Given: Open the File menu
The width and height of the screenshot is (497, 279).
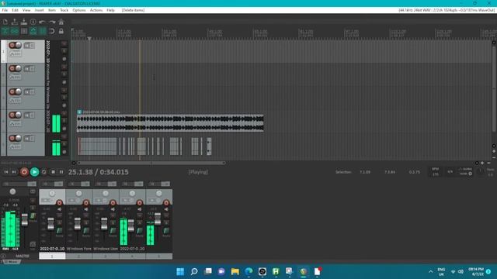Looking at the screenshot, I should 5,10.
